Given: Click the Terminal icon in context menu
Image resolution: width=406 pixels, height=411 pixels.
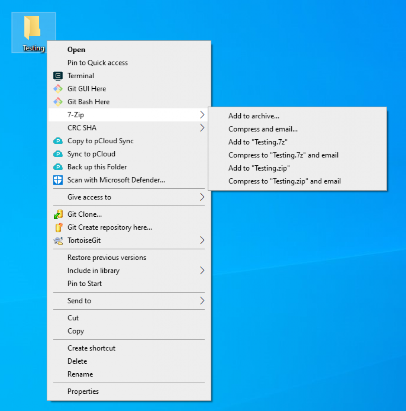Looking at the screenshot, I should coord(58,76).
